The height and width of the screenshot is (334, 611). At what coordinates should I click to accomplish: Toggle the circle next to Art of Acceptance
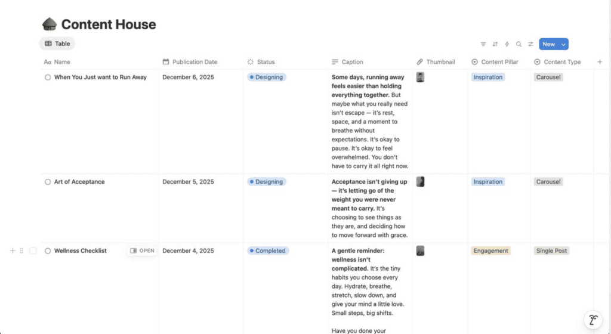point(48,182)
